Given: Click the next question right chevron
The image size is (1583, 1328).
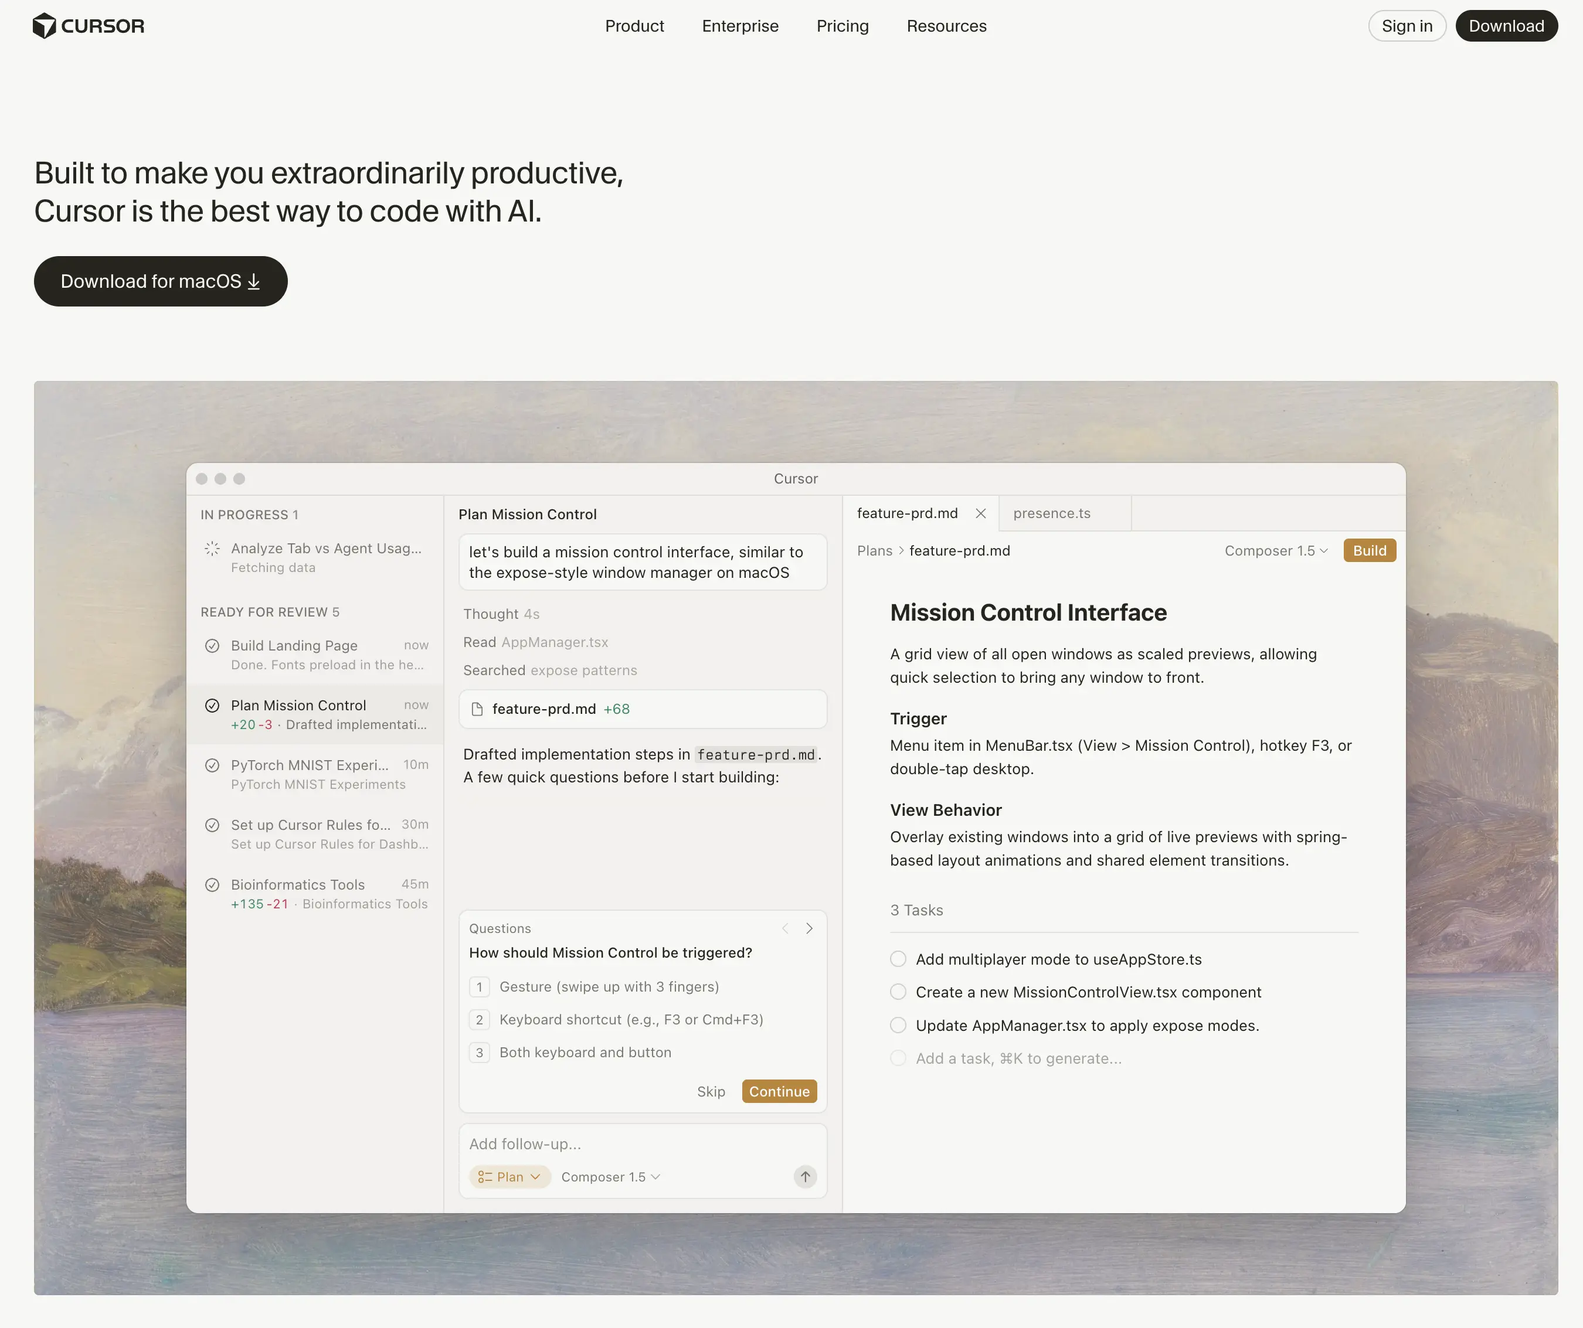Looking at the screenshot, I should tap(809, 928).
